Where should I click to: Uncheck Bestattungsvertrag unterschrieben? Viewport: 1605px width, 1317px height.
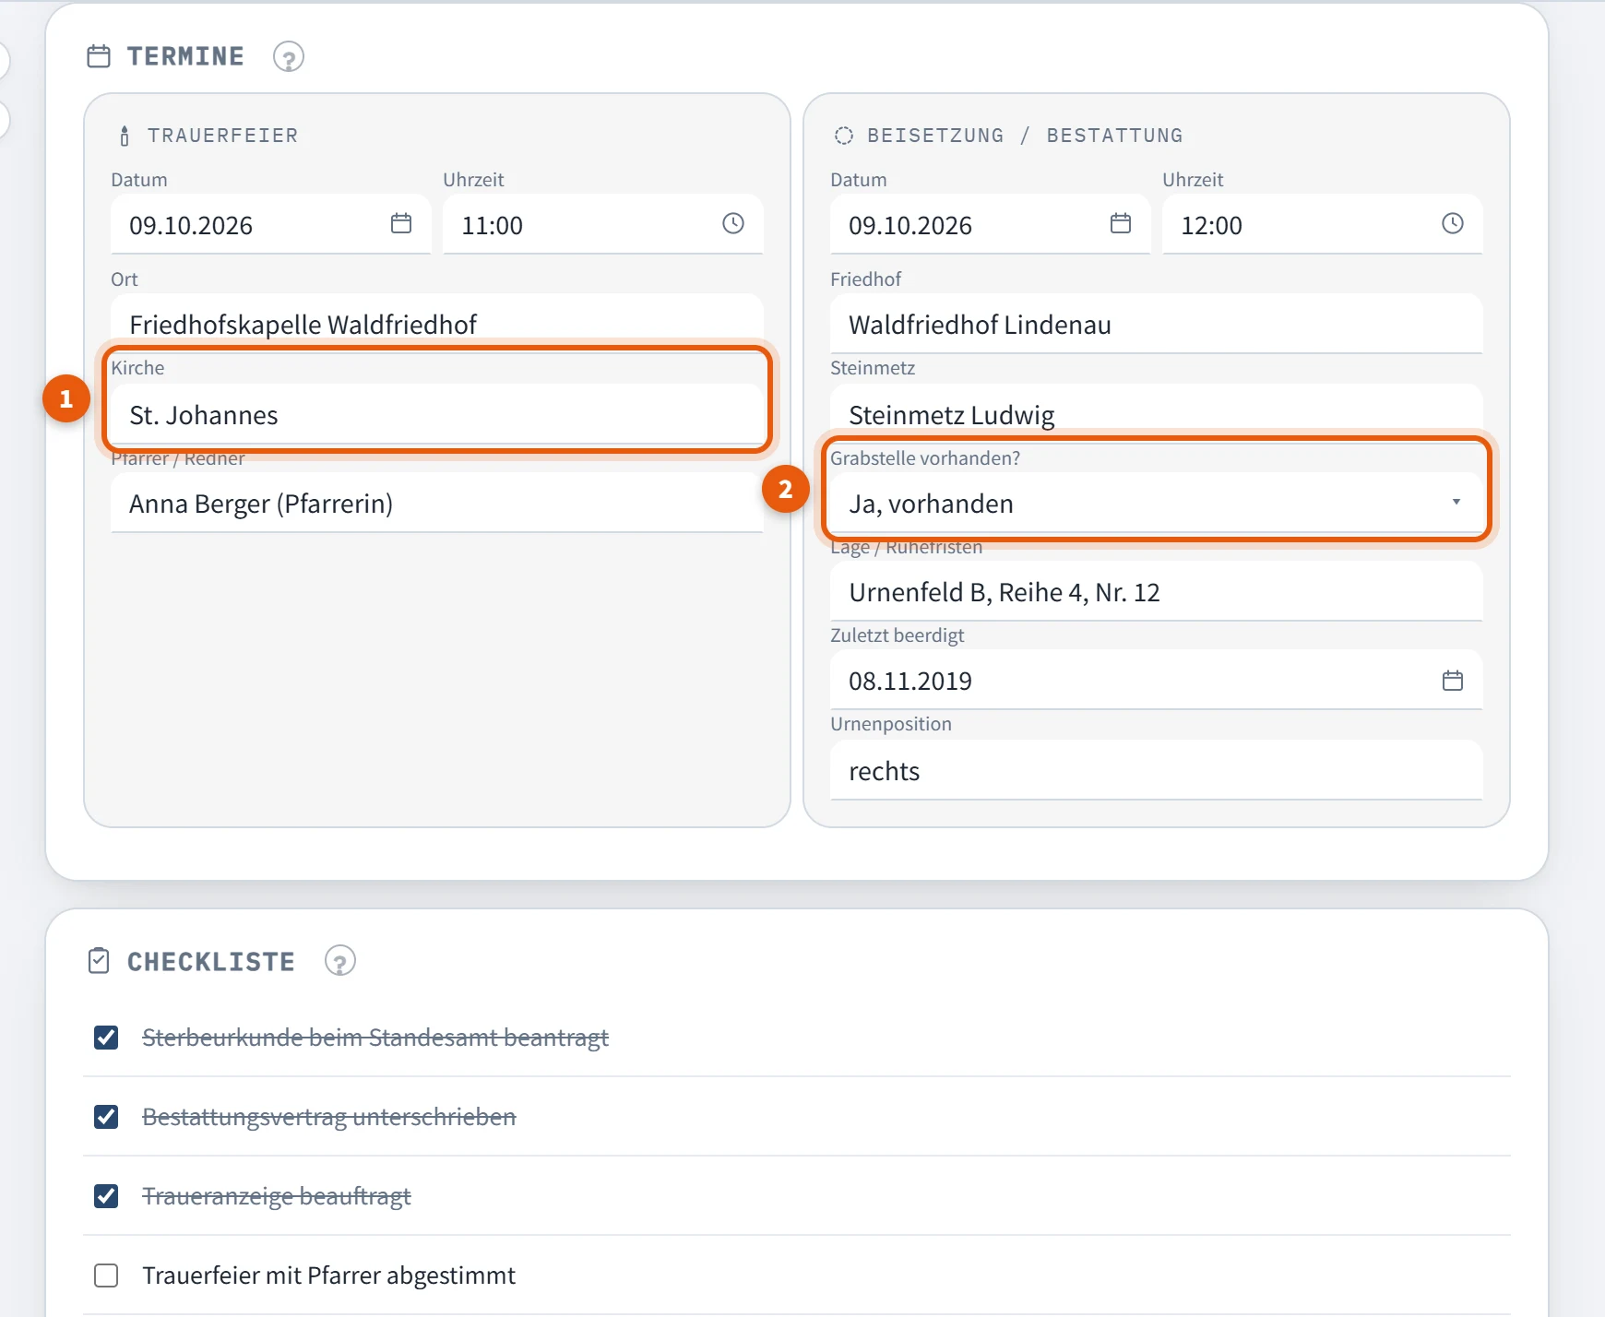[x=106, y=1117]
